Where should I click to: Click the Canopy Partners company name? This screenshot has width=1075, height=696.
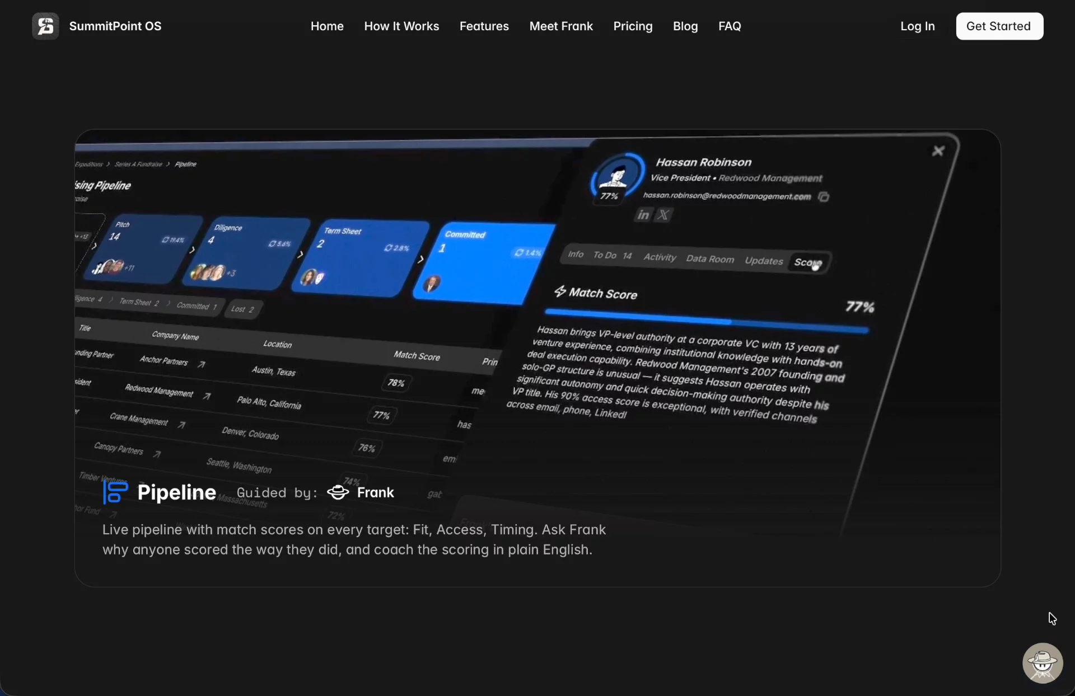119,449
